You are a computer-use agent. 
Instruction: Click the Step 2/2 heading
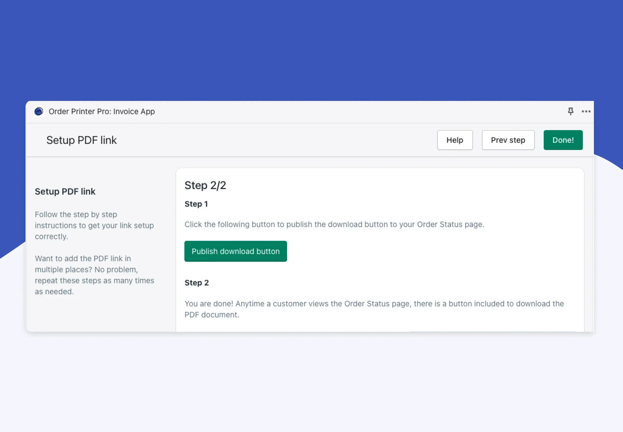pos(205,185)
